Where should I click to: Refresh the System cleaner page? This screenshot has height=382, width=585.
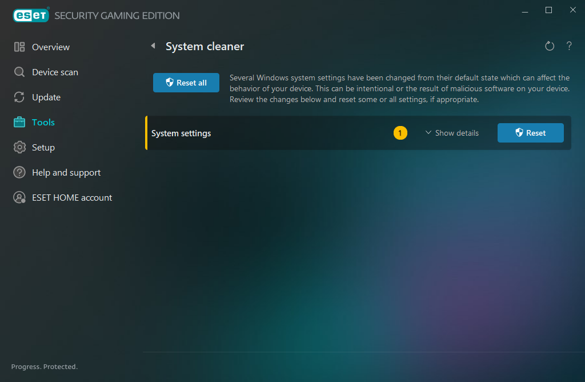pos(549,46)
